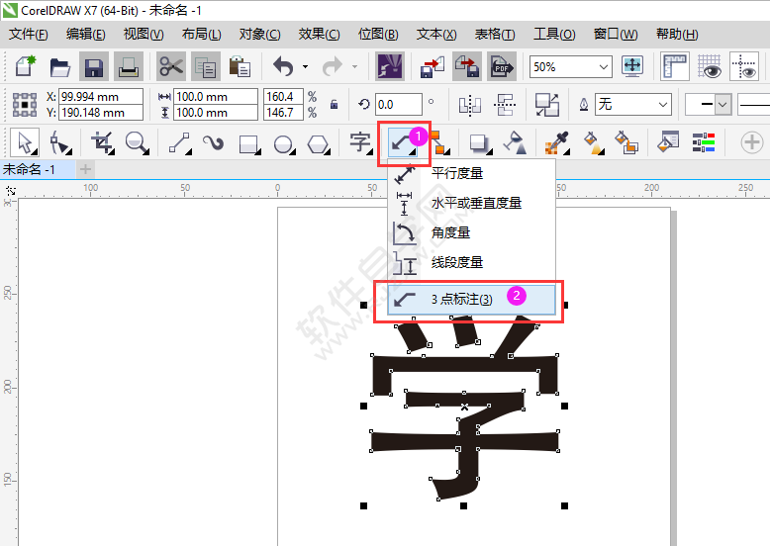Image resolution: width=770 pixels, height=546 pixels.
Task: Select the Color Eyedropper tool
Action: coord(557,142)
